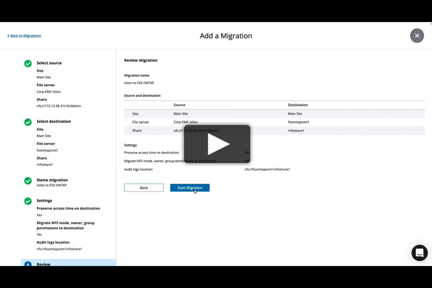Image resolution: width=432 pixels, height=288 pixels.
Task: Click the step 5 circle next to Review
Action: (28, 264)
